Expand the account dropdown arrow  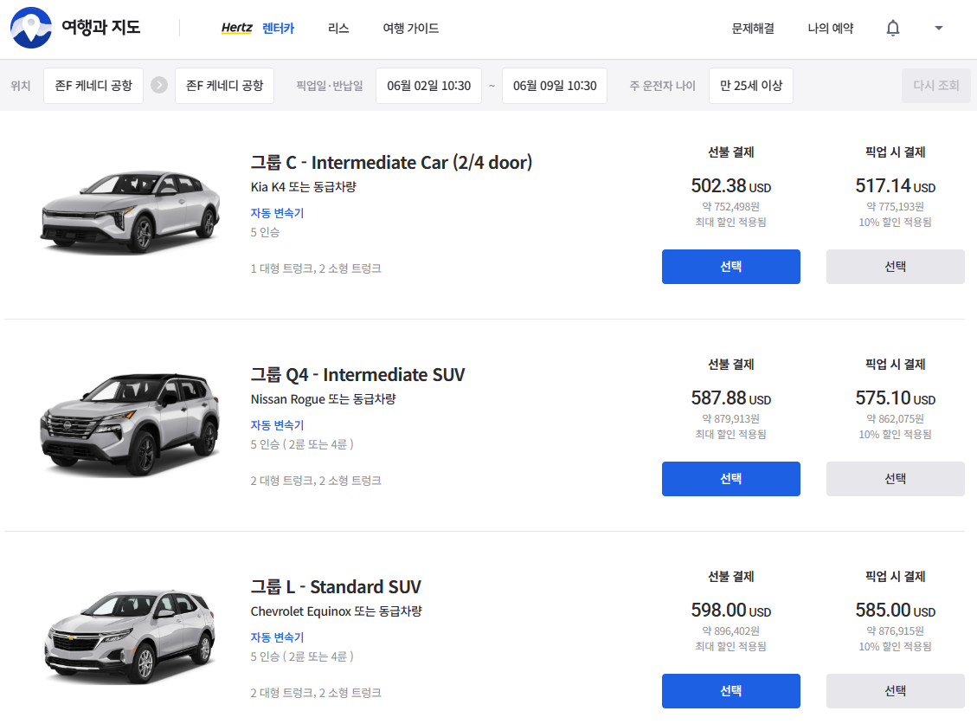[x=939, y=29]
